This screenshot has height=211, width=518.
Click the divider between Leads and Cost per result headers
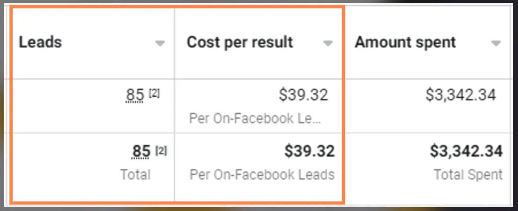pyautogui.click(x=175, y=43)
